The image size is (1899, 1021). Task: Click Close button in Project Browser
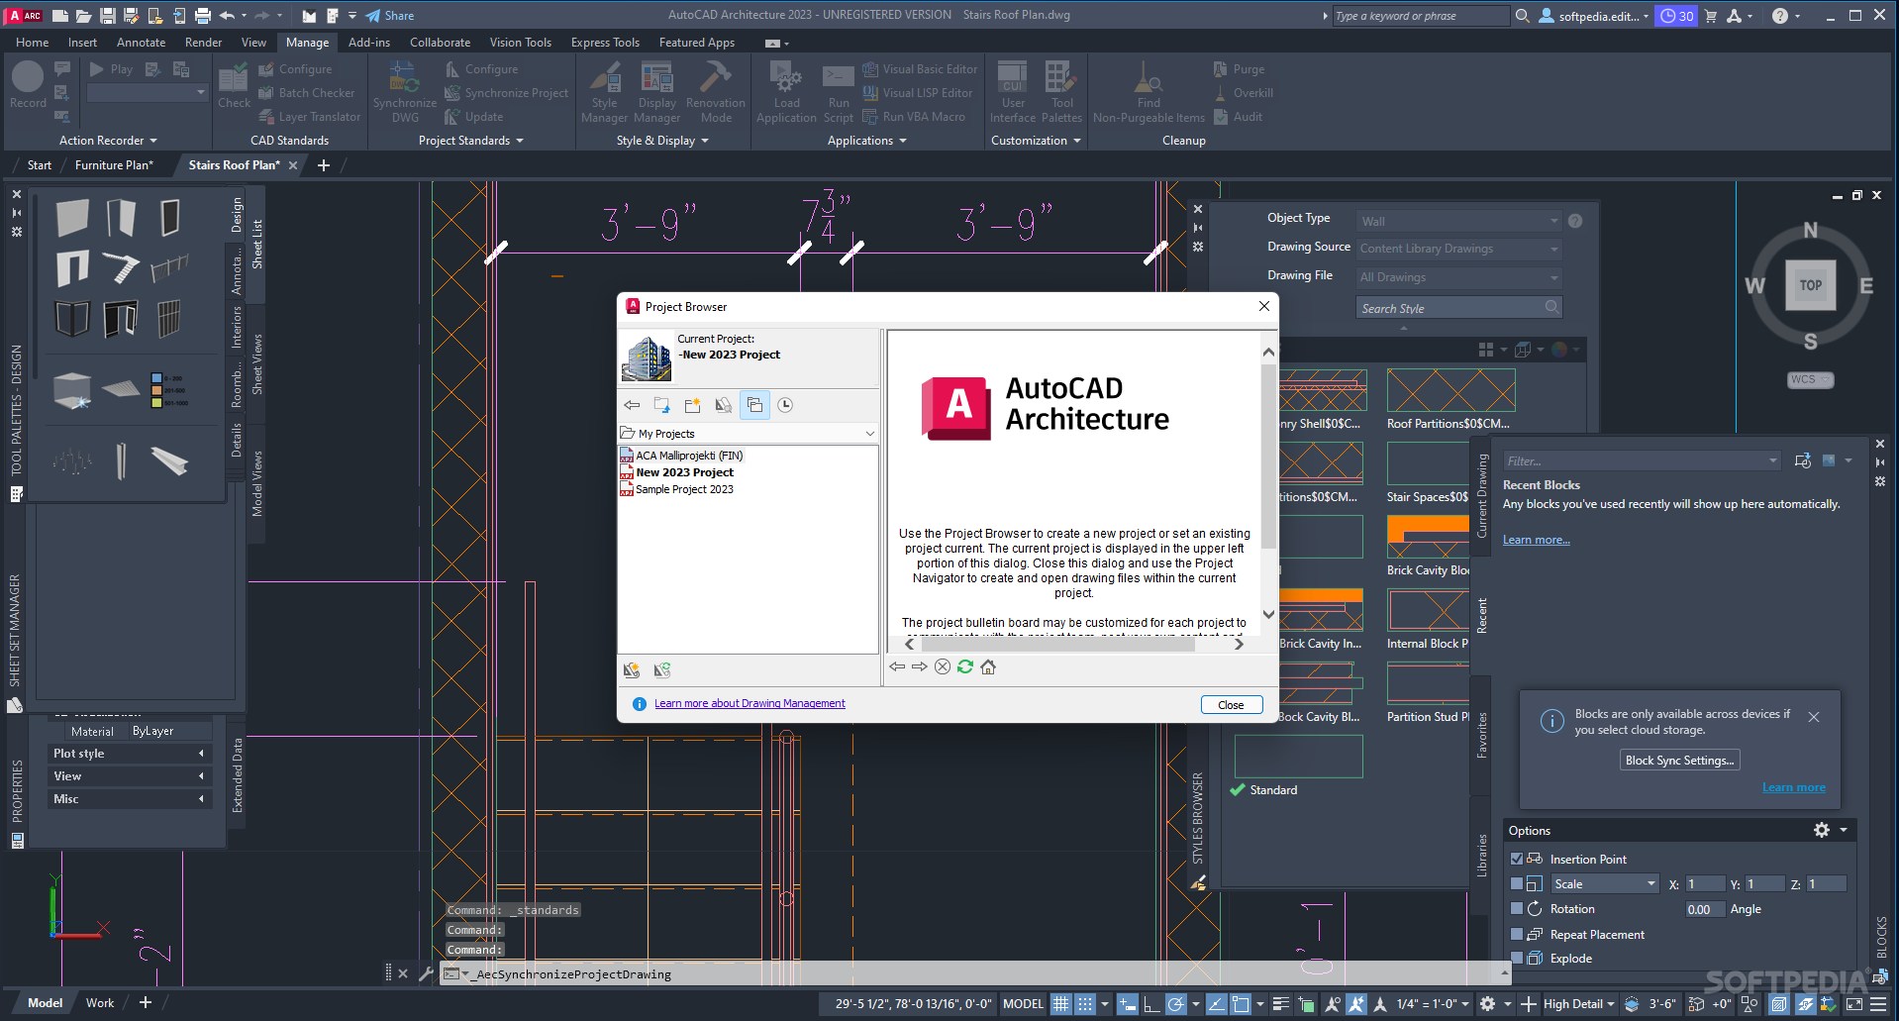pyautogui.click(x=1231, y=704)
